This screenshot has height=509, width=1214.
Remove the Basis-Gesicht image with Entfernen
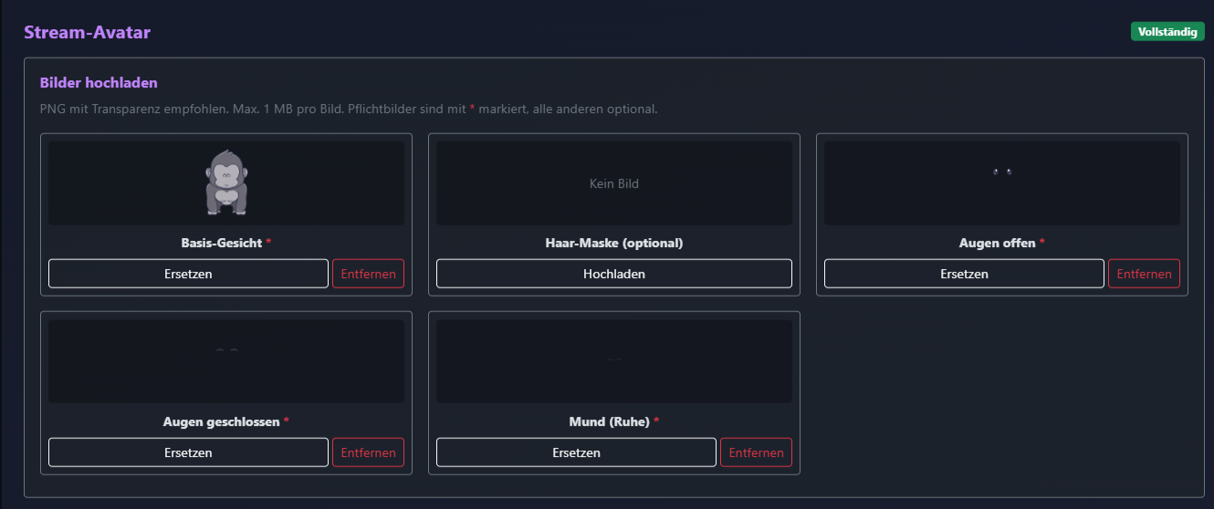(368, 274)
